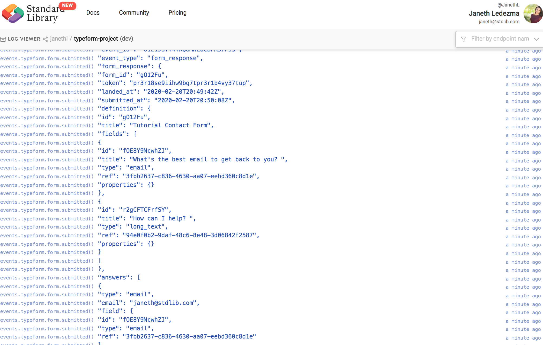The image size is (543, 345).
Task: Click Janeth Ledezma's profile avatar
Action: (x=533, y=13)
